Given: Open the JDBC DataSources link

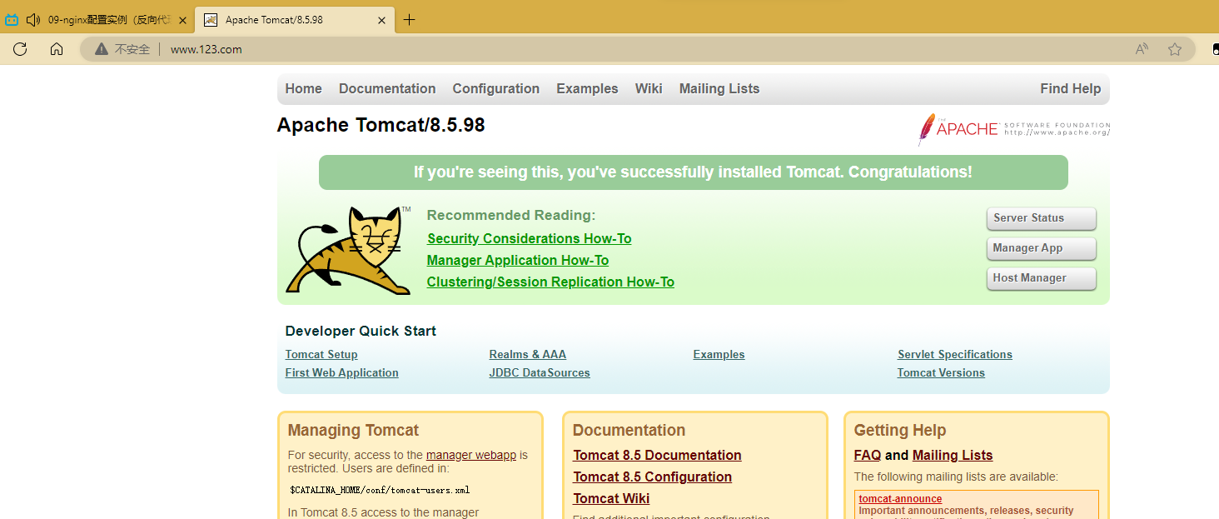Looking at the screenshot, I should point(540,372).
